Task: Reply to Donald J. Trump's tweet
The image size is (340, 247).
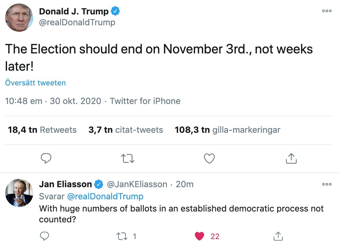Action: pos(46,158)
